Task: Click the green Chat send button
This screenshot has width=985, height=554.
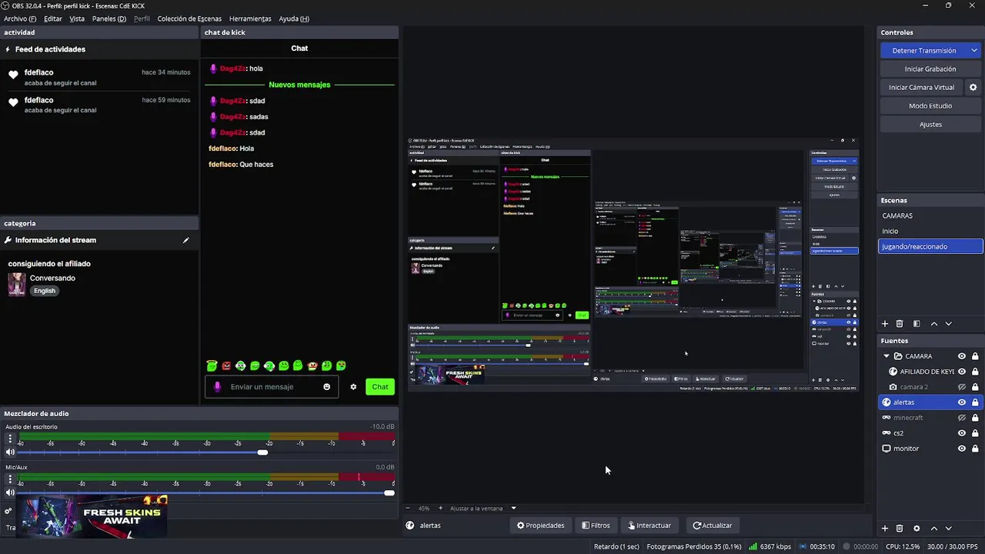Action: click(x=380, y=387)
